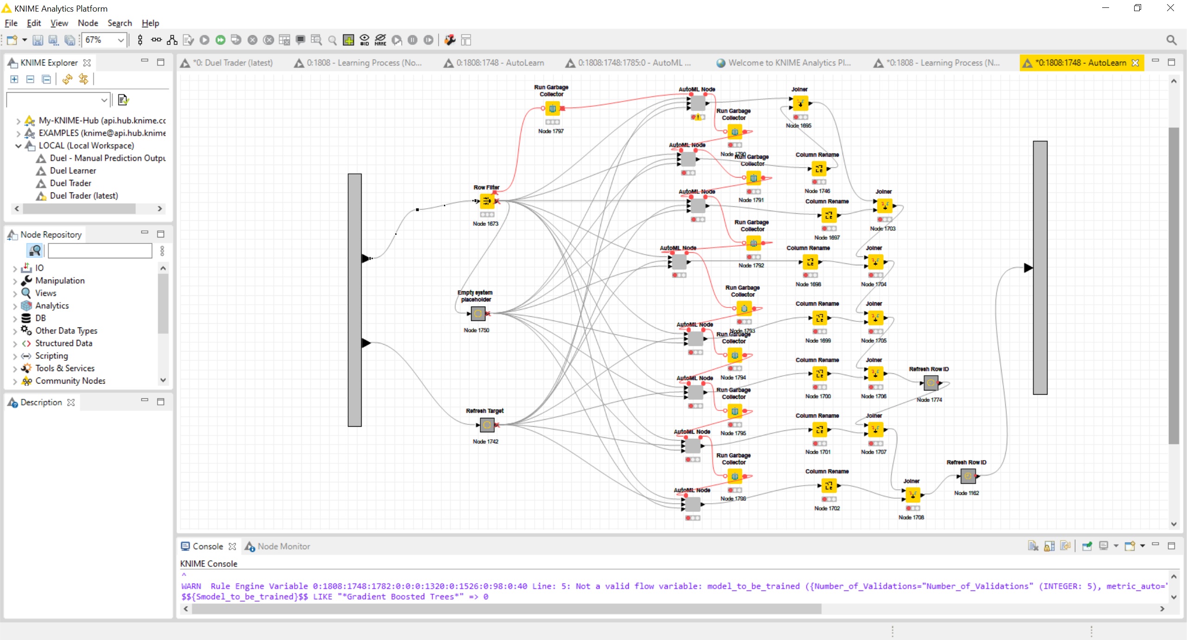Viewport: 1187px width, 640px height.
Task: Click the horizontal node alignment icon
Action: (156, 40)
